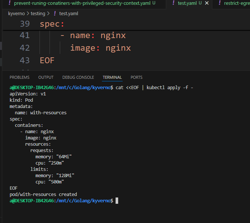This screenshot has width=250, height=223.
Task: Click the terminal cursor at the last prompt
Action: [x=117, y=201]
